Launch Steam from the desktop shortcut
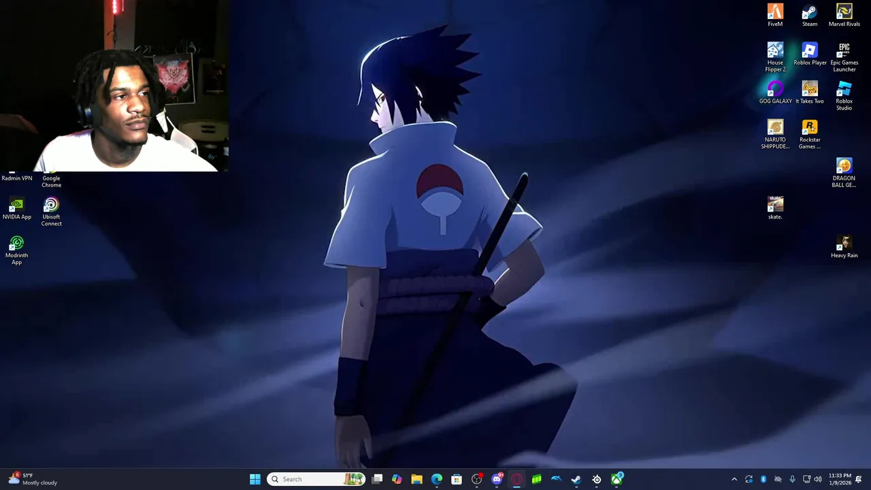The image size is (871, 490). [809, 15]
